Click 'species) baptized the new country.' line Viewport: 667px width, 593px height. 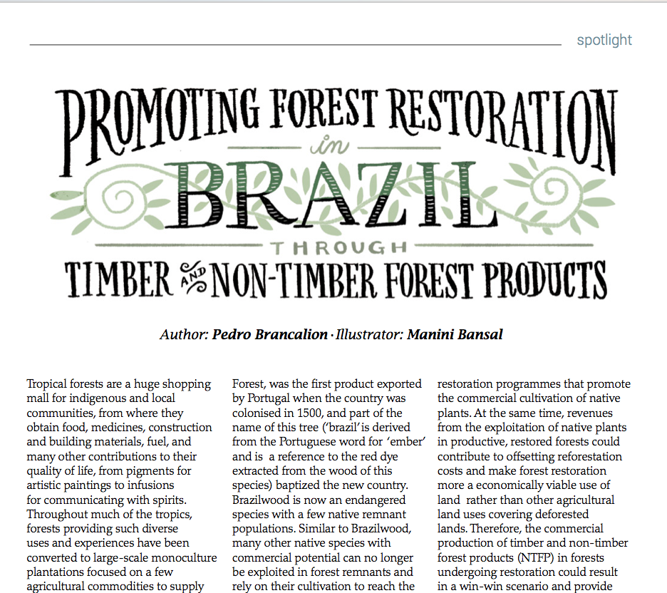320,485
